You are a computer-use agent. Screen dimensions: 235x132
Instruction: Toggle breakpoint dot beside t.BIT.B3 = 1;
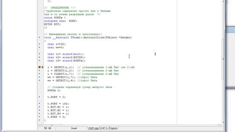point(39,113)
